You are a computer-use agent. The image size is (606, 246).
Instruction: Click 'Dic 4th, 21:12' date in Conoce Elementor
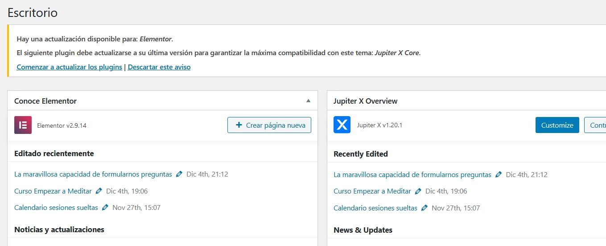coord(207,174)
